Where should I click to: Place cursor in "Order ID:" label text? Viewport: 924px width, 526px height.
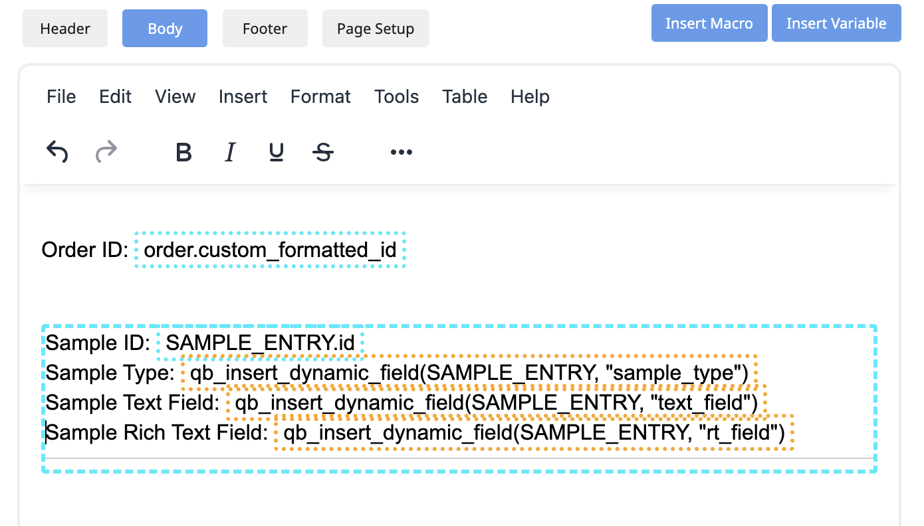84,250
